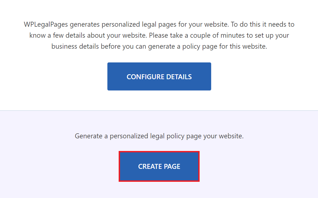318x198 pixels.
Task: Click the WPLegalPages introduction paragraph
Action: (x=159, y=35)
